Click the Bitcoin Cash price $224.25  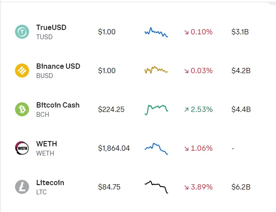coord(111,109)
